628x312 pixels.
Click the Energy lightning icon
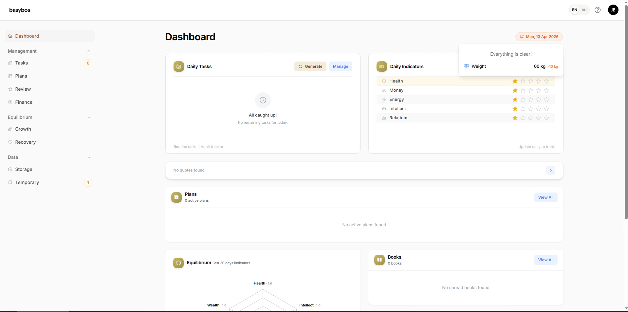384,100
